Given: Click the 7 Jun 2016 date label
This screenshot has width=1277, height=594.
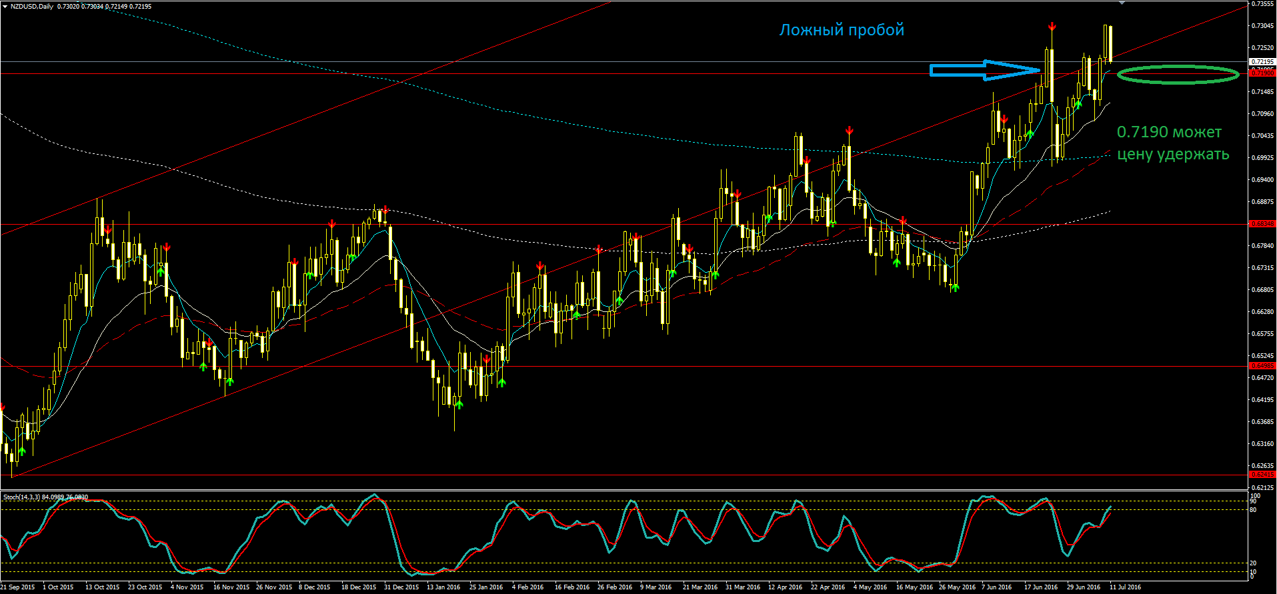Looking at the screenshot, I should 996,587.
